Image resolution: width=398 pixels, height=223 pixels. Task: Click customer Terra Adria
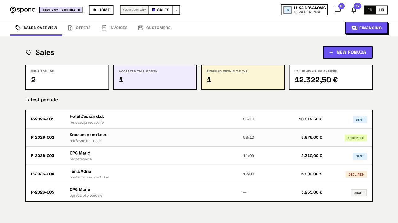click(80, 171)
